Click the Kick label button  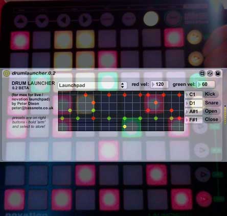tap(210, 94)
